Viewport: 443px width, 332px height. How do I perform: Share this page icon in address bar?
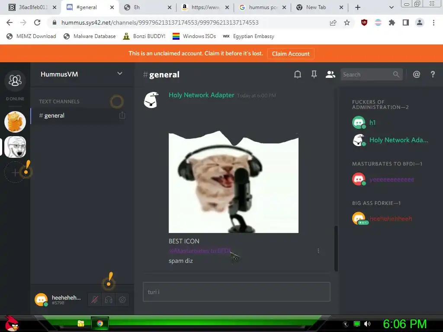click(333, 22)
